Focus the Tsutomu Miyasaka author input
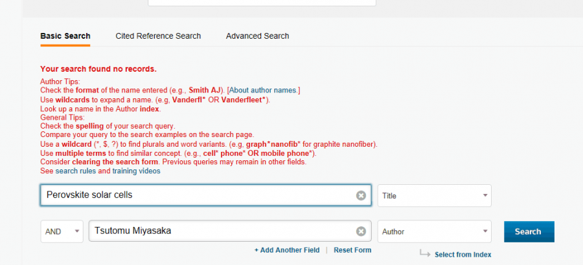 (220, 231)
